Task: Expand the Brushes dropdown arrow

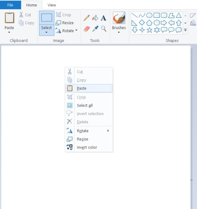Action: click(x=119, y=32)
